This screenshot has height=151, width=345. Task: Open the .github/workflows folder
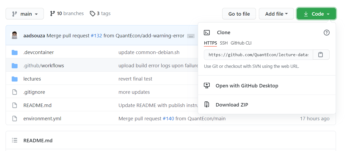pos(44,65)
